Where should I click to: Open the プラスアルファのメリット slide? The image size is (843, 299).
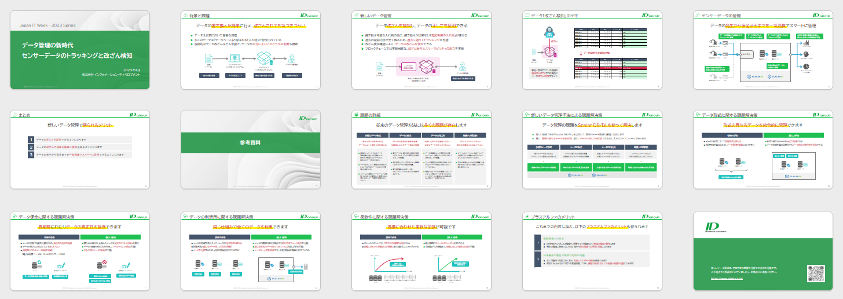click(x=592, y=252)
